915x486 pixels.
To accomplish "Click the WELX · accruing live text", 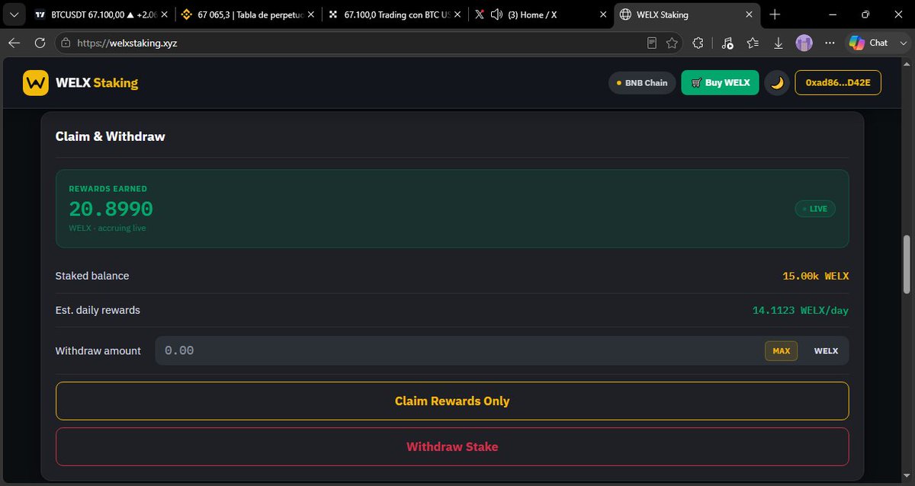I will [108, 228].
